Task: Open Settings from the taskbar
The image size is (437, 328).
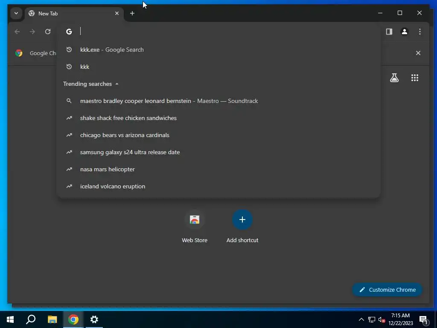Action: click(94, 319)
